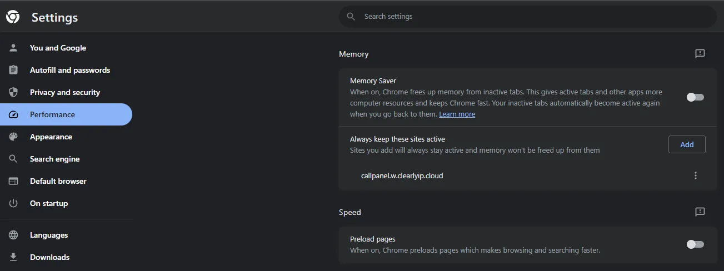Click the globe icon beside Languages
The width and height of the screenshot is (724, 271).
point(13,235)
